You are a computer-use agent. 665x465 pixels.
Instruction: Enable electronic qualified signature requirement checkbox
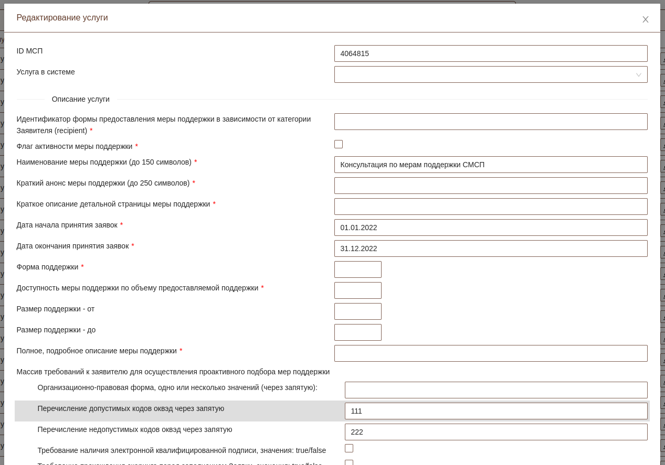click(349, 448)
